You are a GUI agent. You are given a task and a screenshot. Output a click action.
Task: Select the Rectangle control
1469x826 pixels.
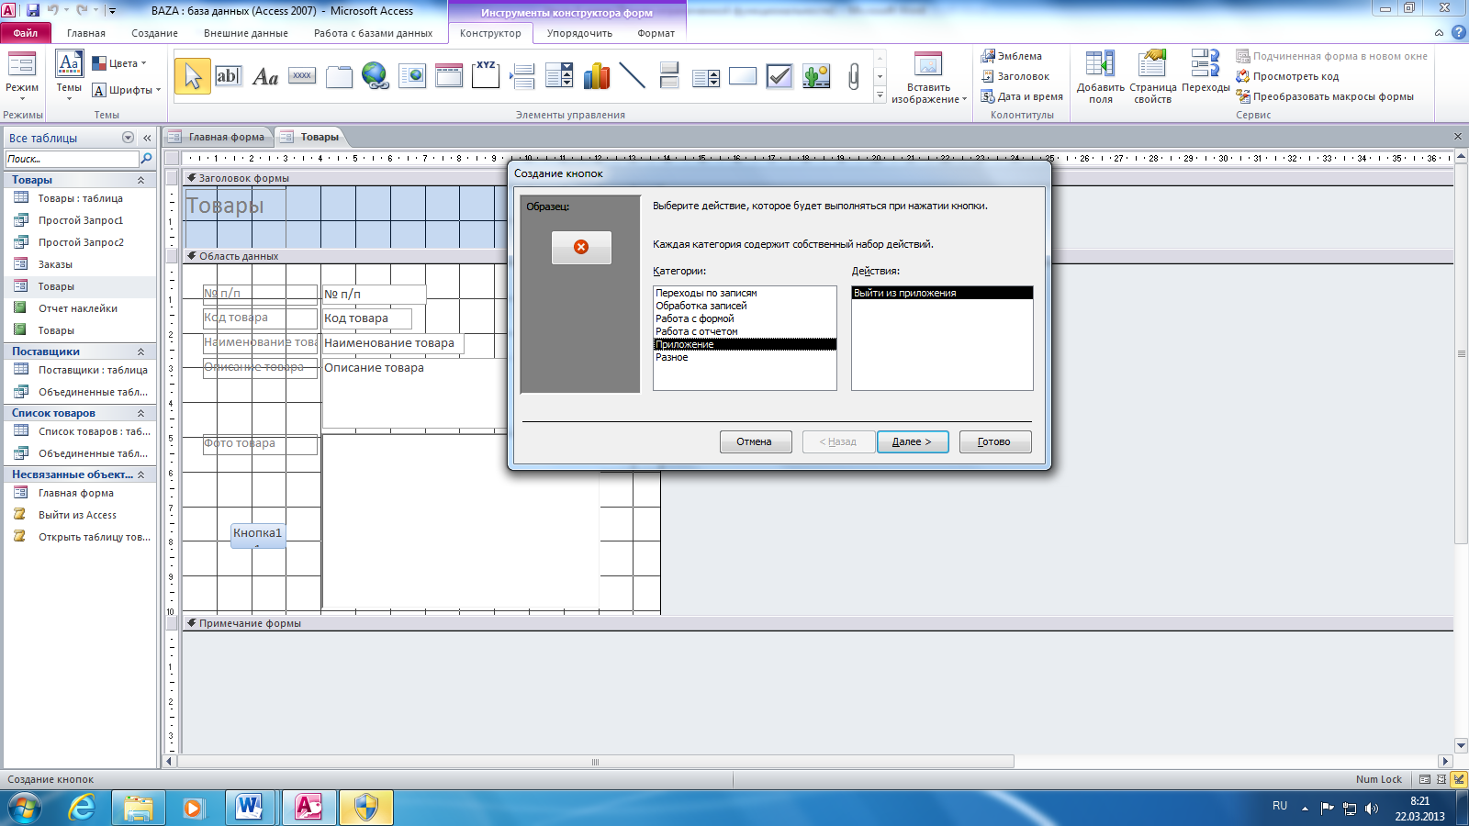pyautogui.click(x=743, y=76)
